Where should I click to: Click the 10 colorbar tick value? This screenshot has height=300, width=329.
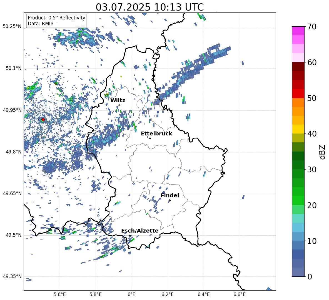(x=312, y=241)
